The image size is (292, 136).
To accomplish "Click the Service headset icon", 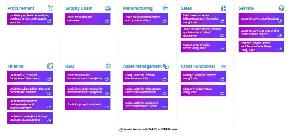I will [281, 8].
